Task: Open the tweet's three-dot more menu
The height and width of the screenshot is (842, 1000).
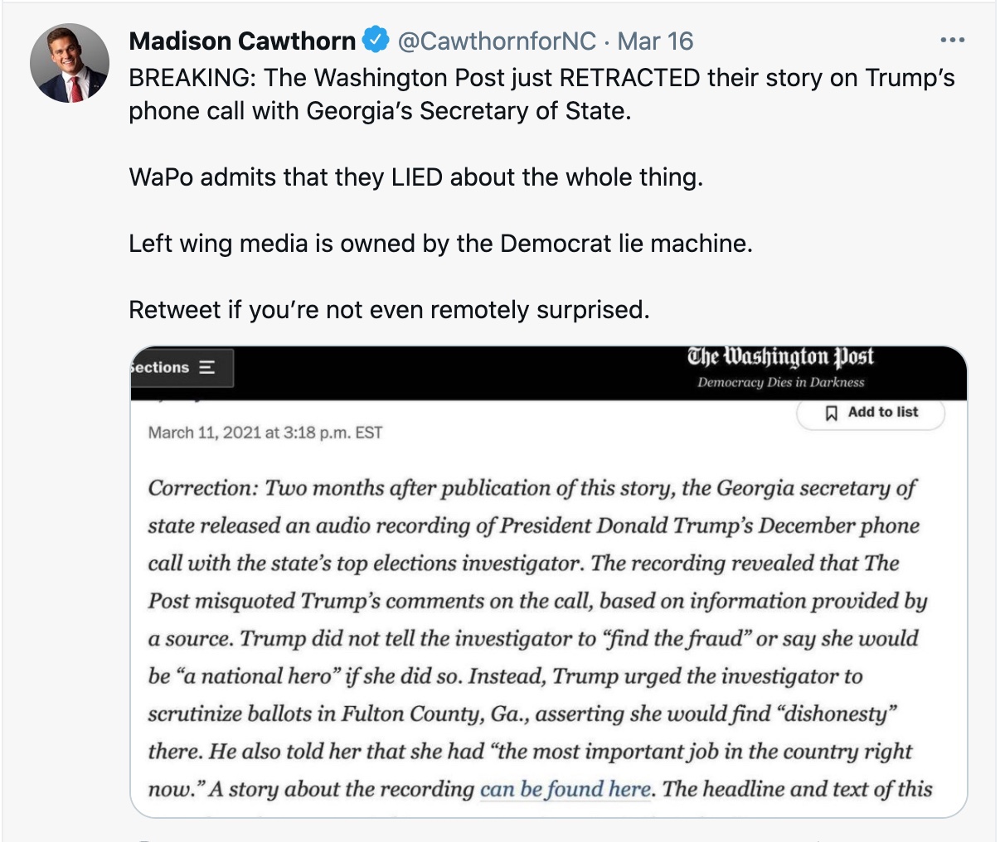Action: coord(952,40)
